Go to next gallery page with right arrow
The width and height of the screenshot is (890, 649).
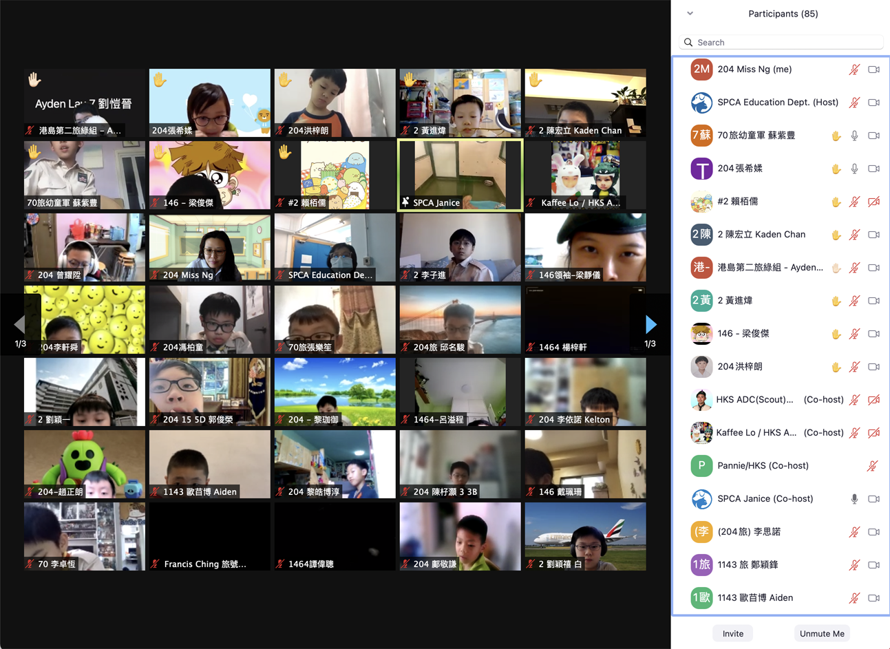click(650, 324)
